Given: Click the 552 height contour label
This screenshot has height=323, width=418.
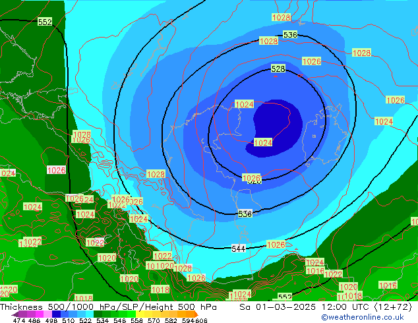Looking at the screenshot, I should [x=45, y=22].
